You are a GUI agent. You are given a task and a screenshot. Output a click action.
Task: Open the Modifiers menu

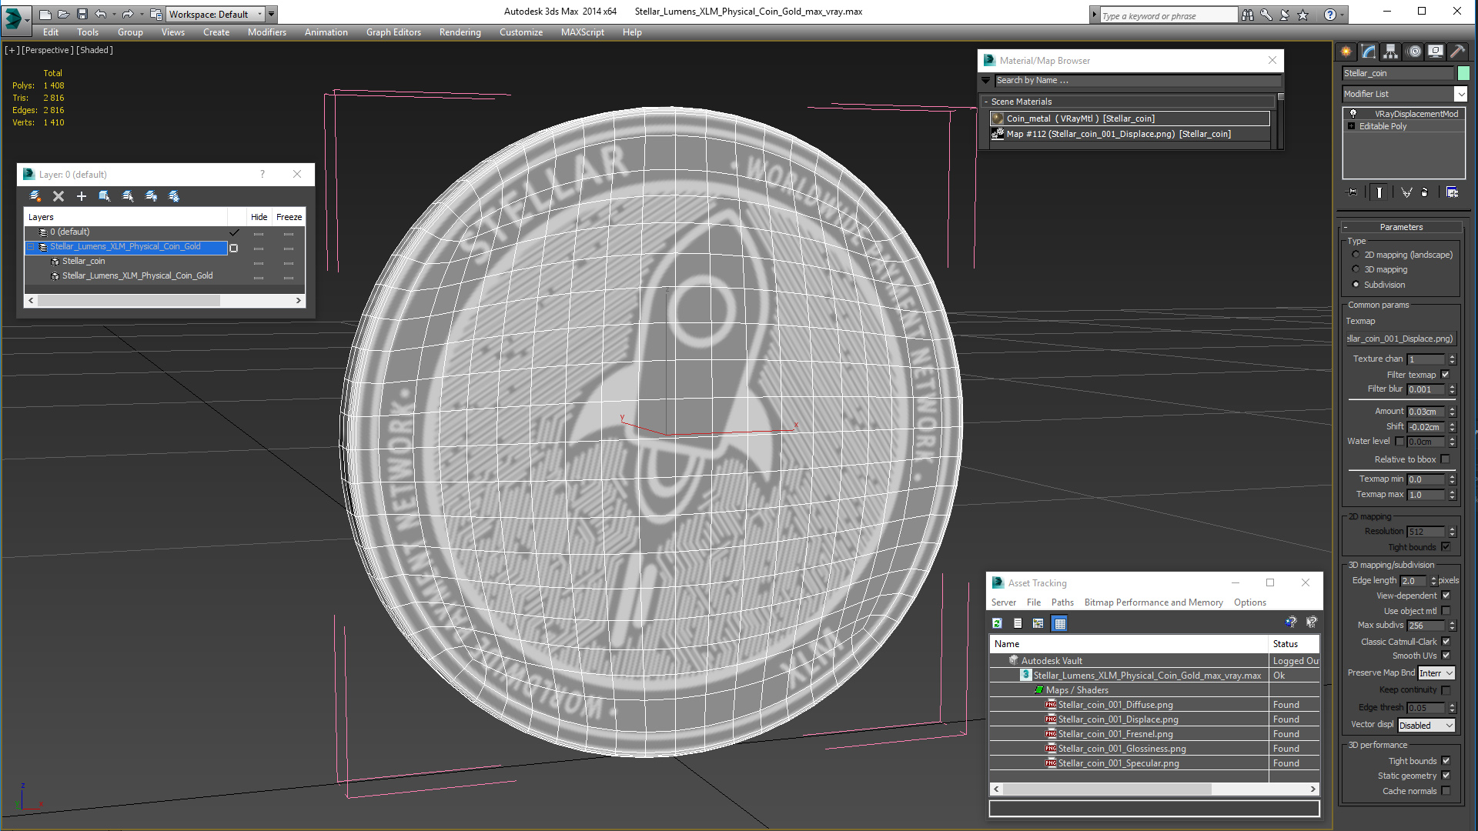[x=266, y=32]
